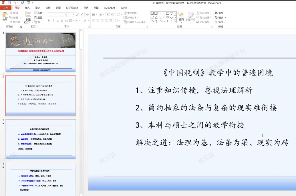Click the Paste clipboard icon
296x196 pixels.
click(5, 16)
